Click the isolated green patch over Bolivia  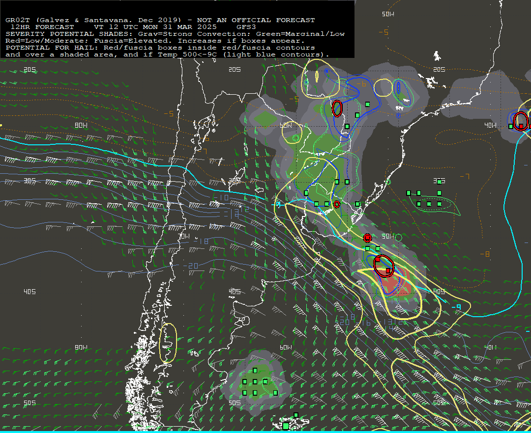click(265, 118)
